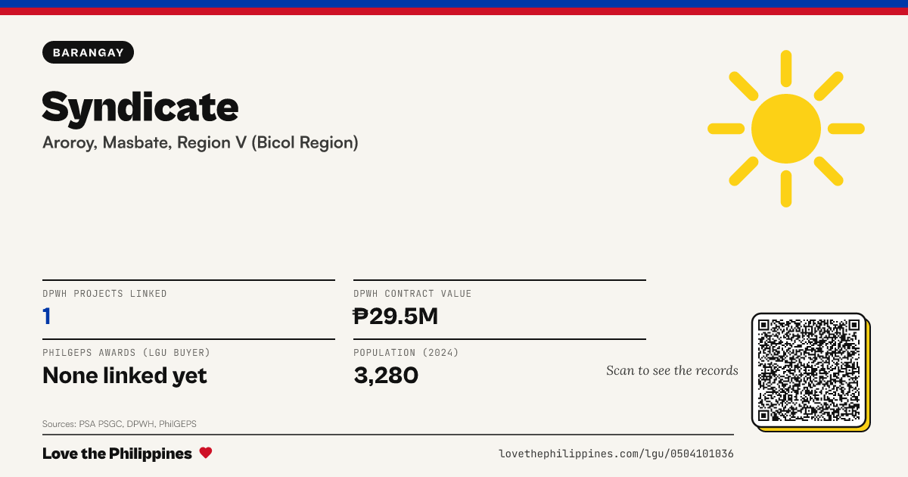Click the DPWH Projects Linked value 1
This screenshot has height=477, width=908.
coord(47,316)
